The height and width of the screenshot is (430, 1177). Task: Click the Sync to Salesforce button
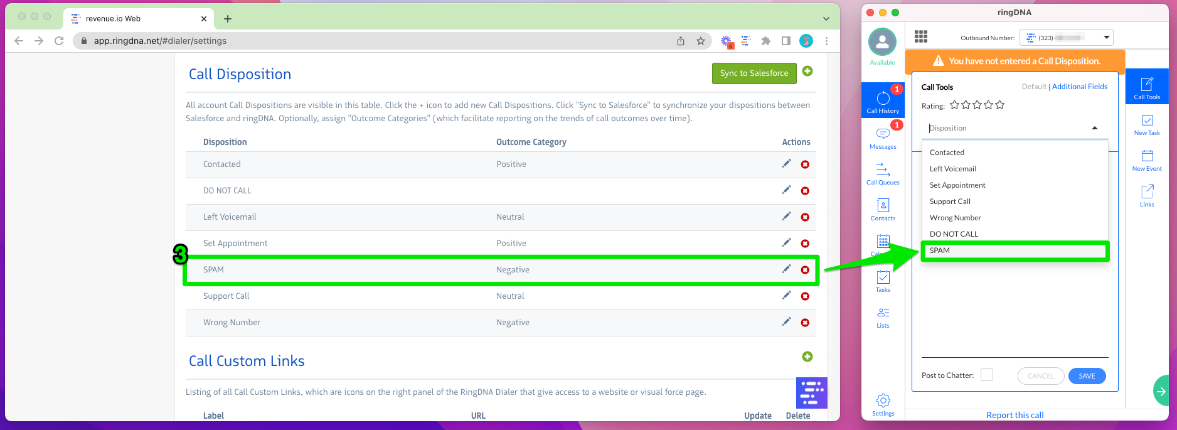tap(754, 73)
